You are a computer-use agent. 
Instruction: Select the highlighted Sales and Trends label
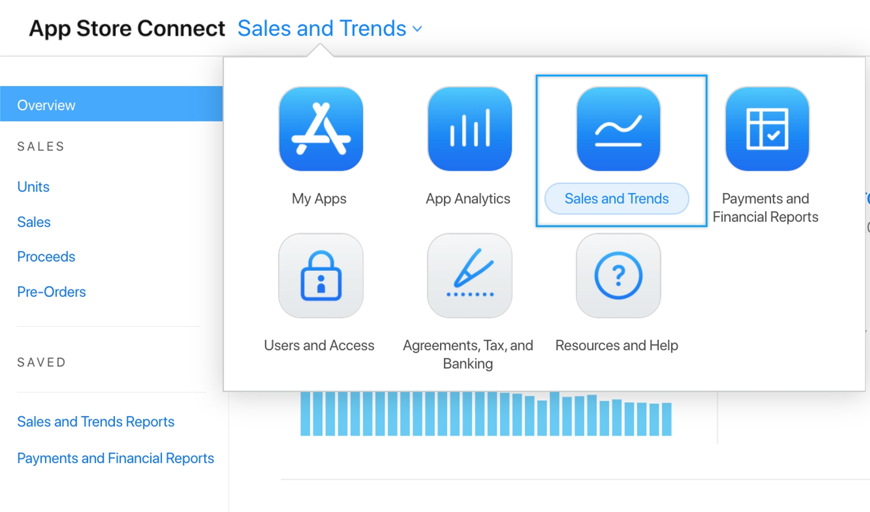coord(616,198)
